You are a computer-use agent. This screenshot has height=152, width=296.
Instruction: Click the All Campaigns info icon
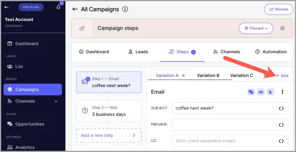click(x=125, y=9)
